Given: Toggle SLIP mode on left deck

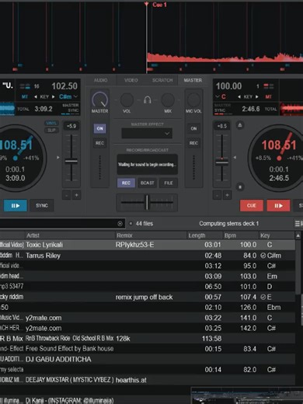Looking at the screenshot, I should 51,130.
